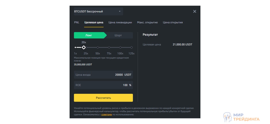Open the Цена ликвидации tab
Viewport: 270px width, 124px height.
pyautogui.click(x=120, y=23)
